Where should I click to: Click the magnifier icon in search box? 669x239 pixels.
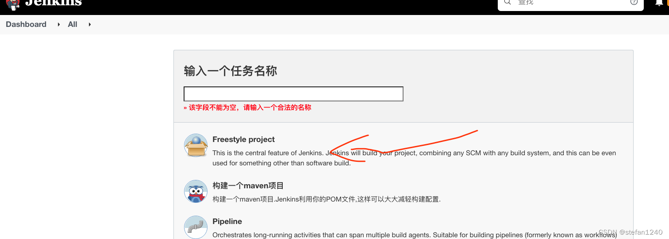[x=508, y=2]
